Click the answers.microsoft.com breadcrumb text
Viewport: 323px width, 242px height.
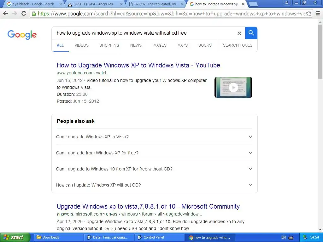coord(129,214)
